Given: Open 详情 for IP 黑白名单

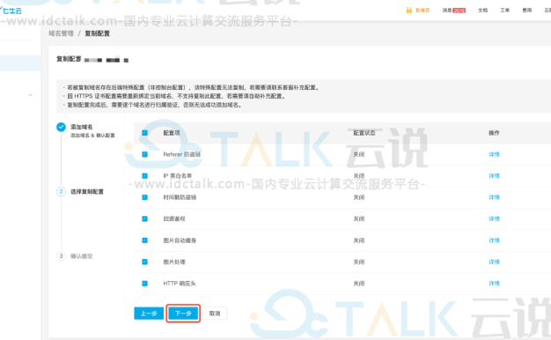Looking at the screenshot, I should pos(494,176).
